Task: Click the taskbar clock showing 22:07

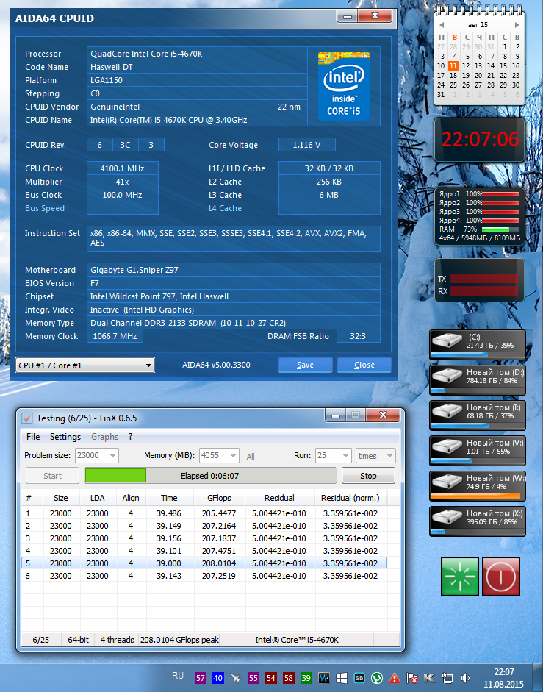Action: pyautogui.click(x=503, y=678)
